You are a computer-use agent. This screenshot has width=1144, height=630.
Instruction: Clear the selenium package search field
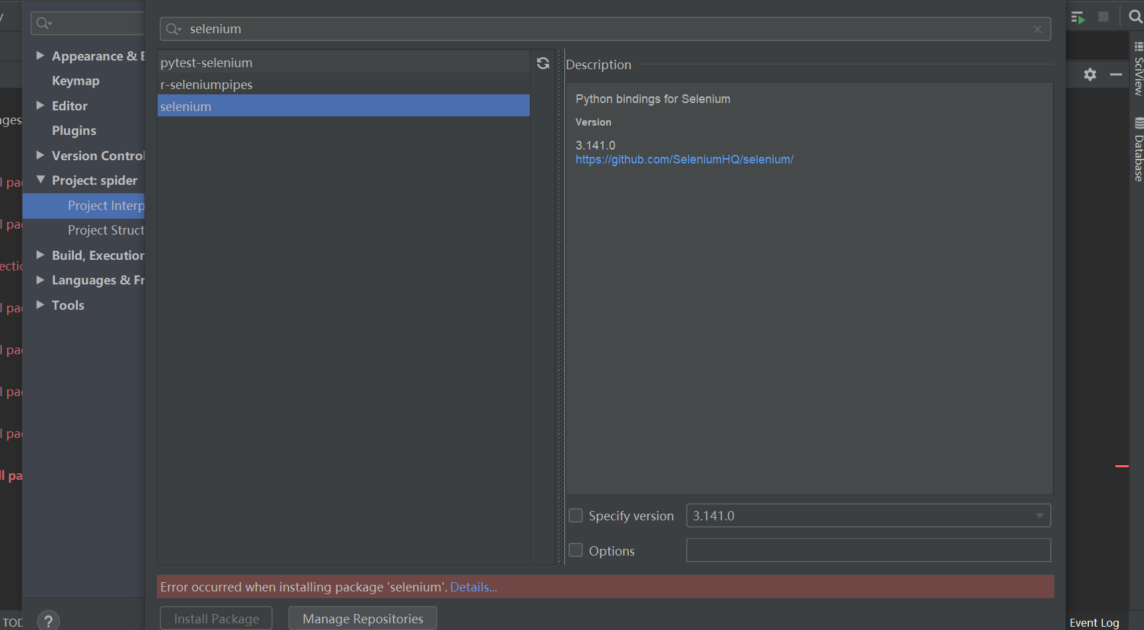point(1038,29)
